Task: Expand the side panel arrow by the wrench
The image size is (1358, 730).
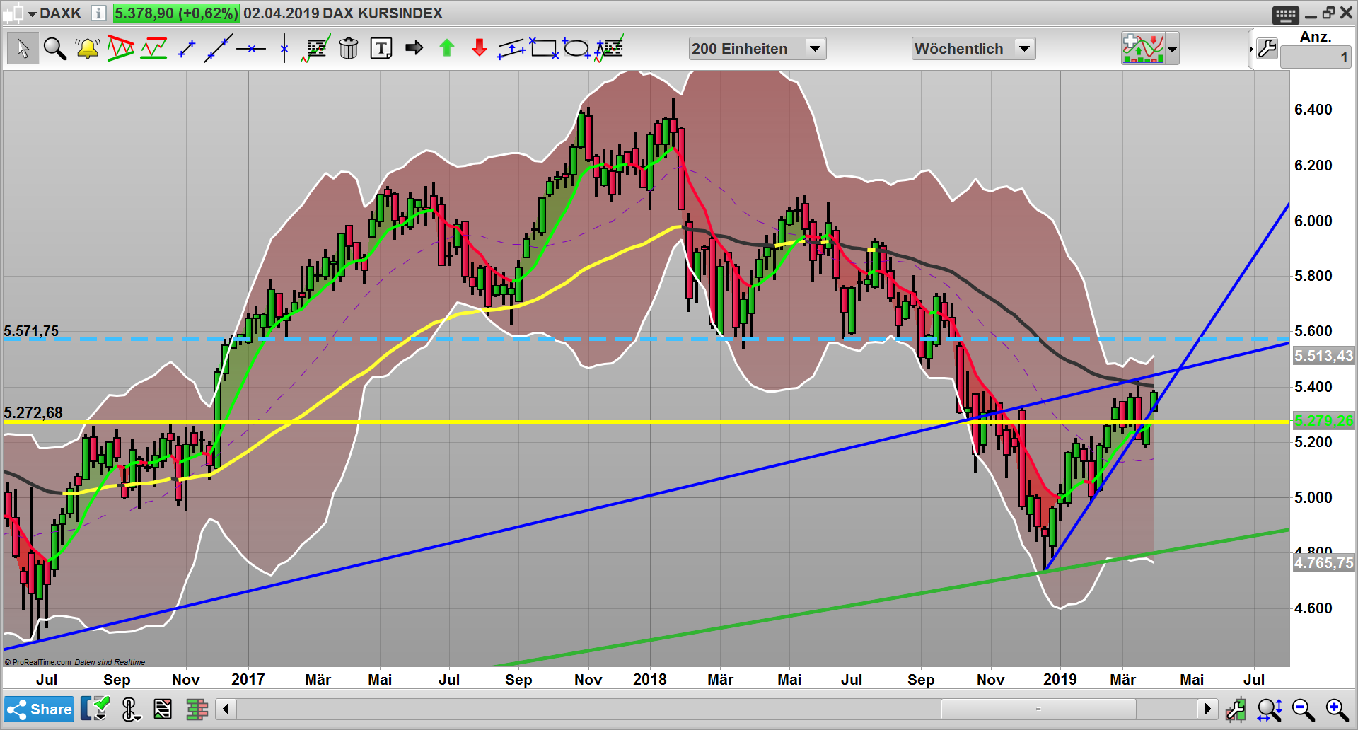Action: pos(1251,49)
